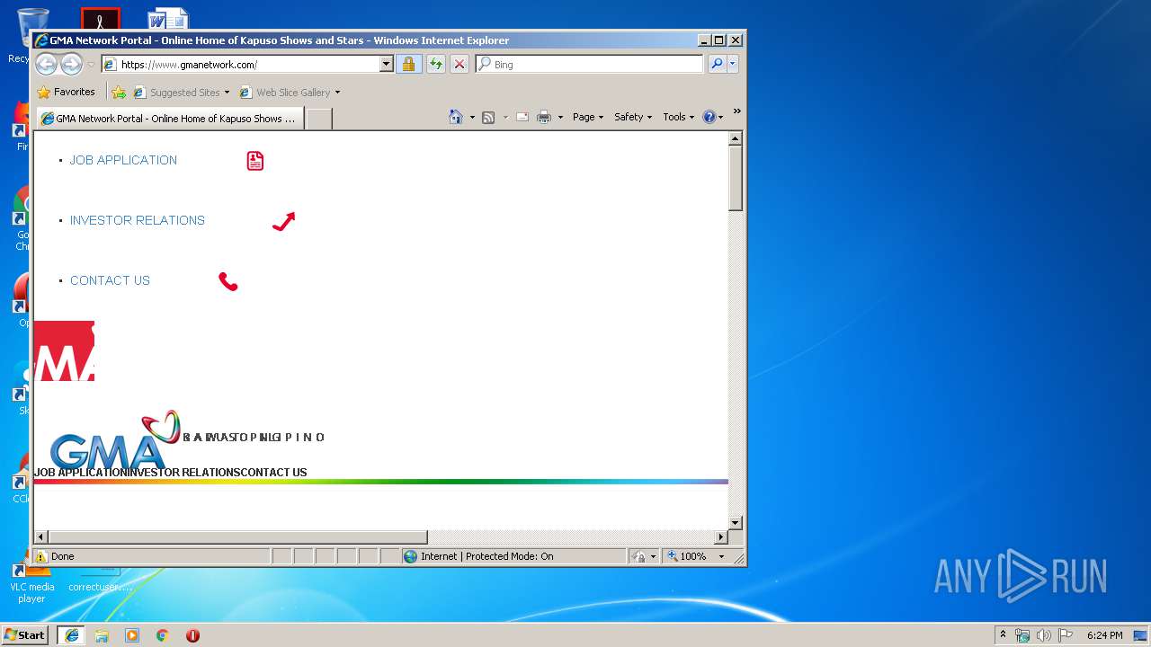Screen dimensions: 1151x647
Task: Open the Tools menu
Action: 679,117
